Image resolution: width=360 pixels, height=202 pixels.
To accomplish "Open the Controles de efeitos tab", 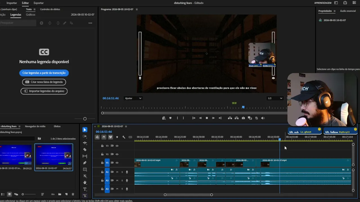I will pos(50,9).
